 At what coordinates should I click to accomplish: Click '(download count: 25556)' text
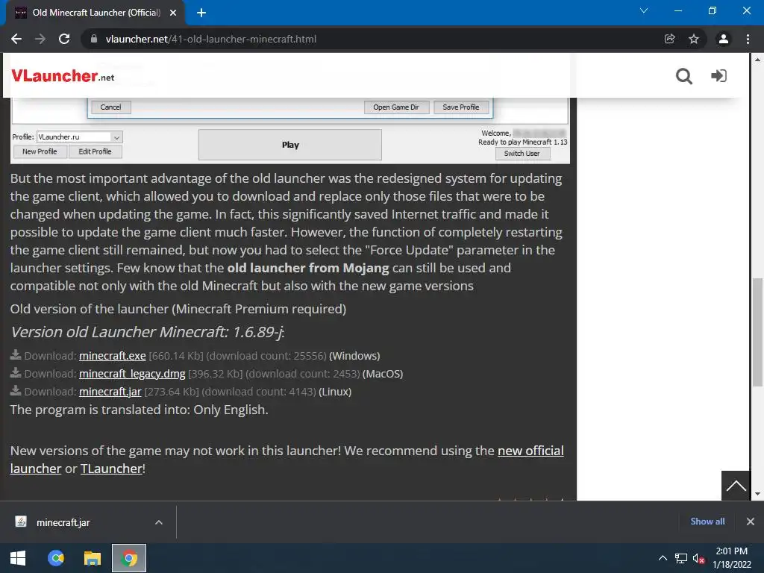(x=266, y=356)
